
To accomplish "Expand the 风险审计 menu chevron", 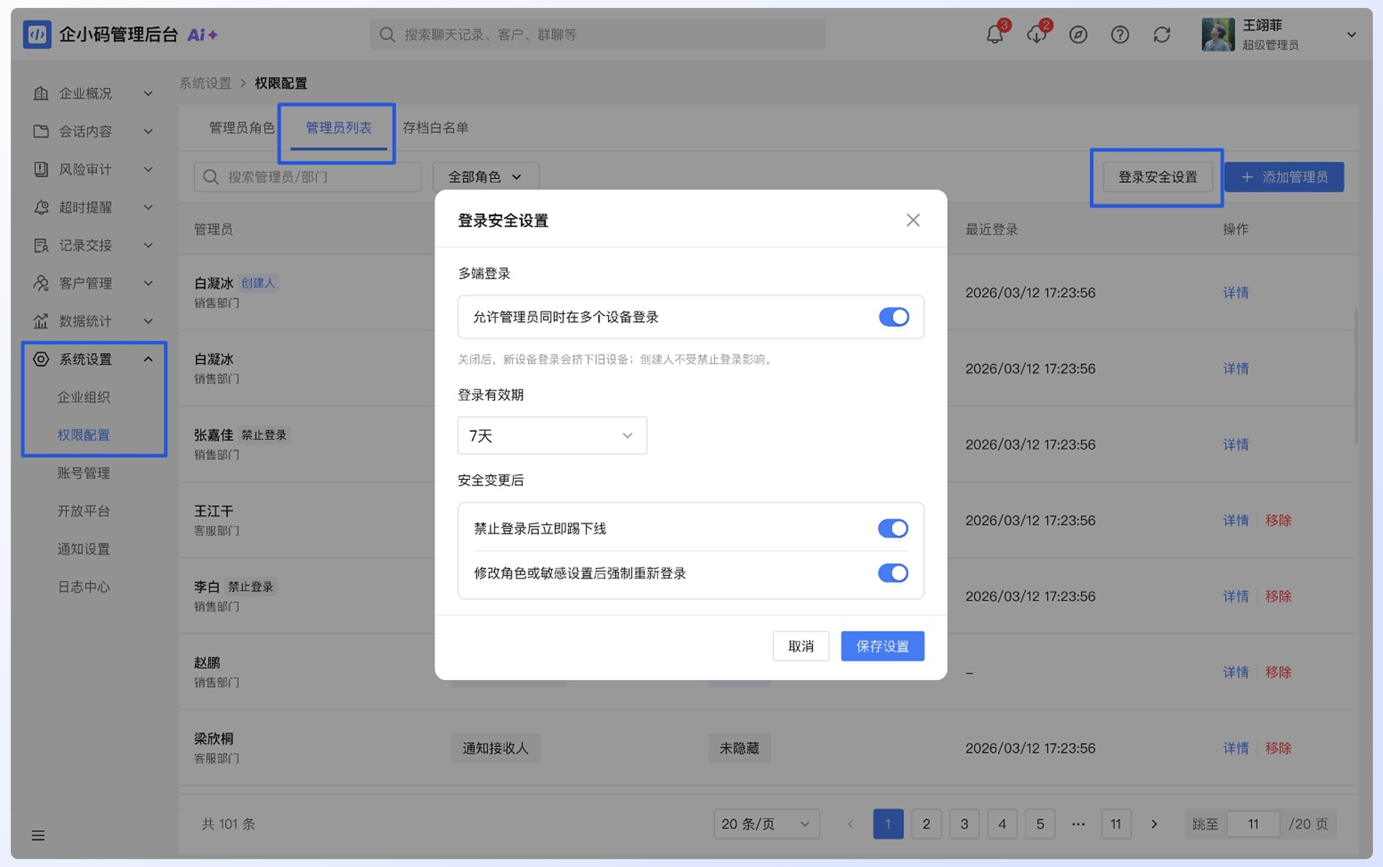I will coord(148,169).
